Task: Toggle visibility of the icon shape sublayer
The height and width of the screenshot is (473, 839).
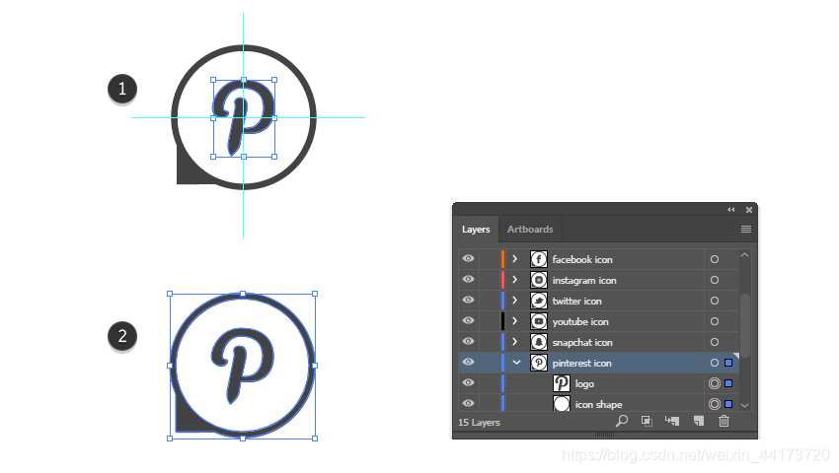Action: pyautogui.click(x=468, y=403)
